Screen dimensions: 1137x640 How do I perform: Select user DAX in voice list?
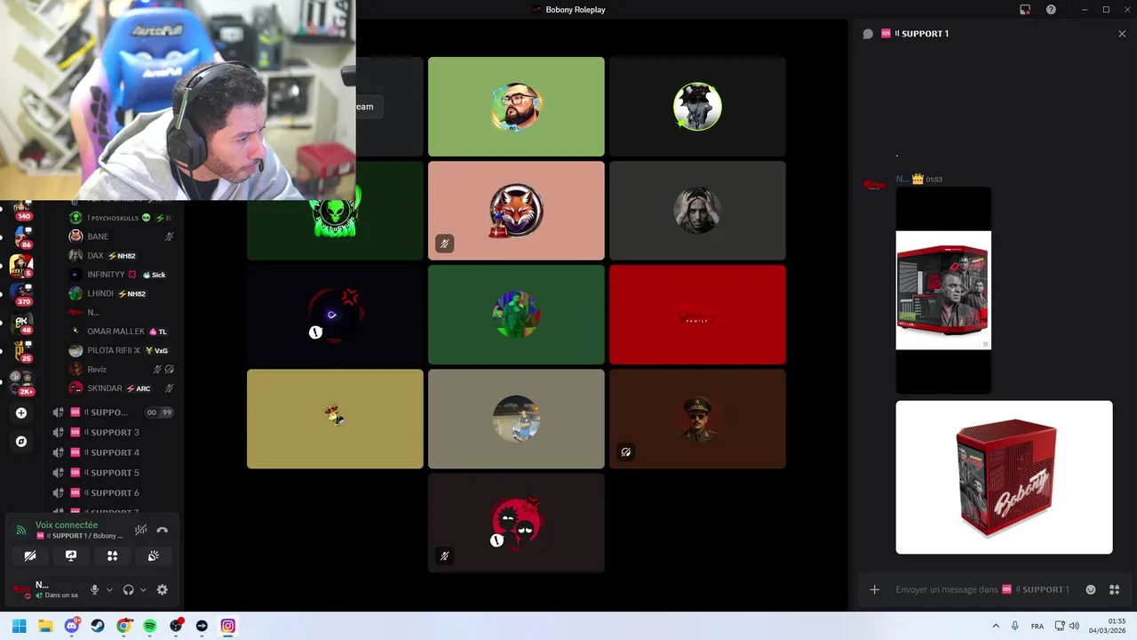pyautogui.click(x=121, y=256)
